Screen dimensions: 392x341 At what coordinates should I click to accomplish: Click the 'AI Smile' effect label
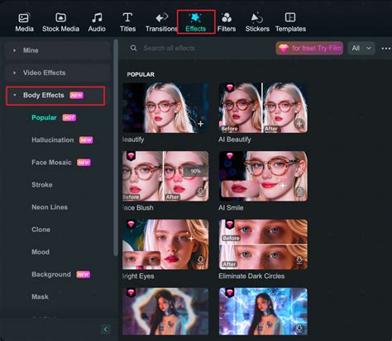[231, 208]
